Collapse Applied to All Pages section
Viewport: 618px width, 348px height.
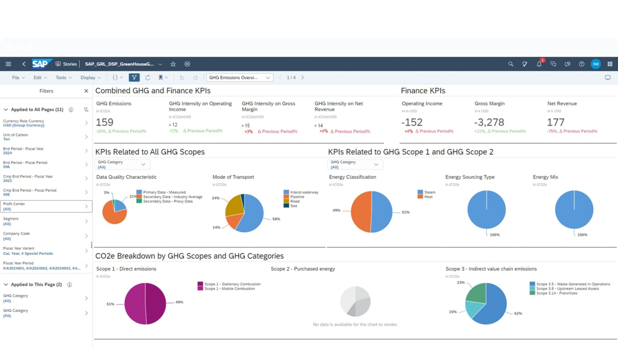(x=6, y=109)
